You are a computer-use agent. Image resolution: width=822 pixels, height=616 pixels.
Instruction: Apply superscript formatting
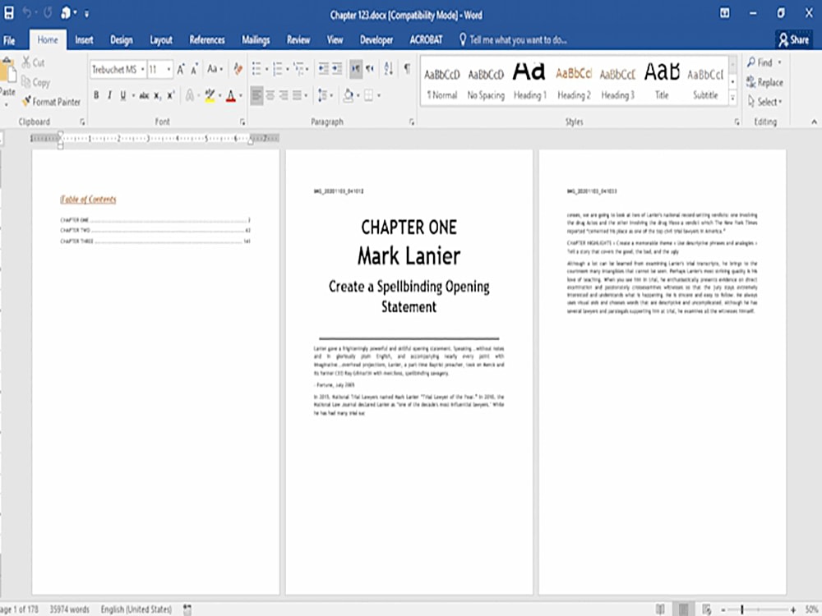click(170, 95)
